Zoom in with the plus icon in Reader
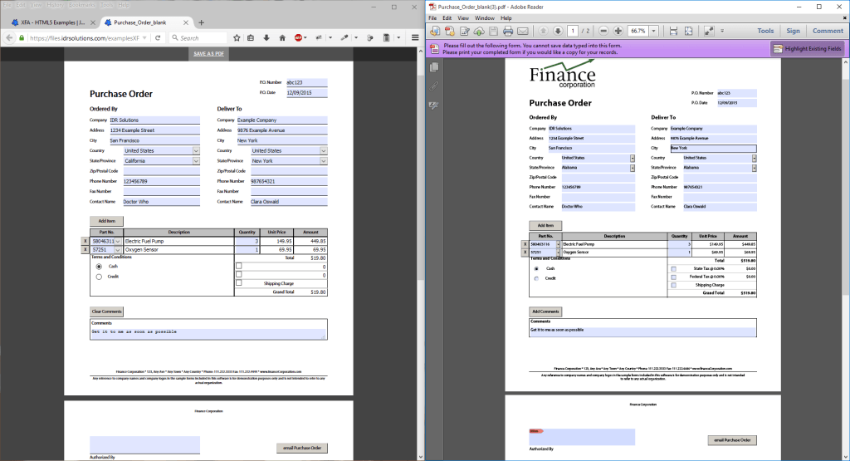850x461 pixels. [x=618, y=31]
